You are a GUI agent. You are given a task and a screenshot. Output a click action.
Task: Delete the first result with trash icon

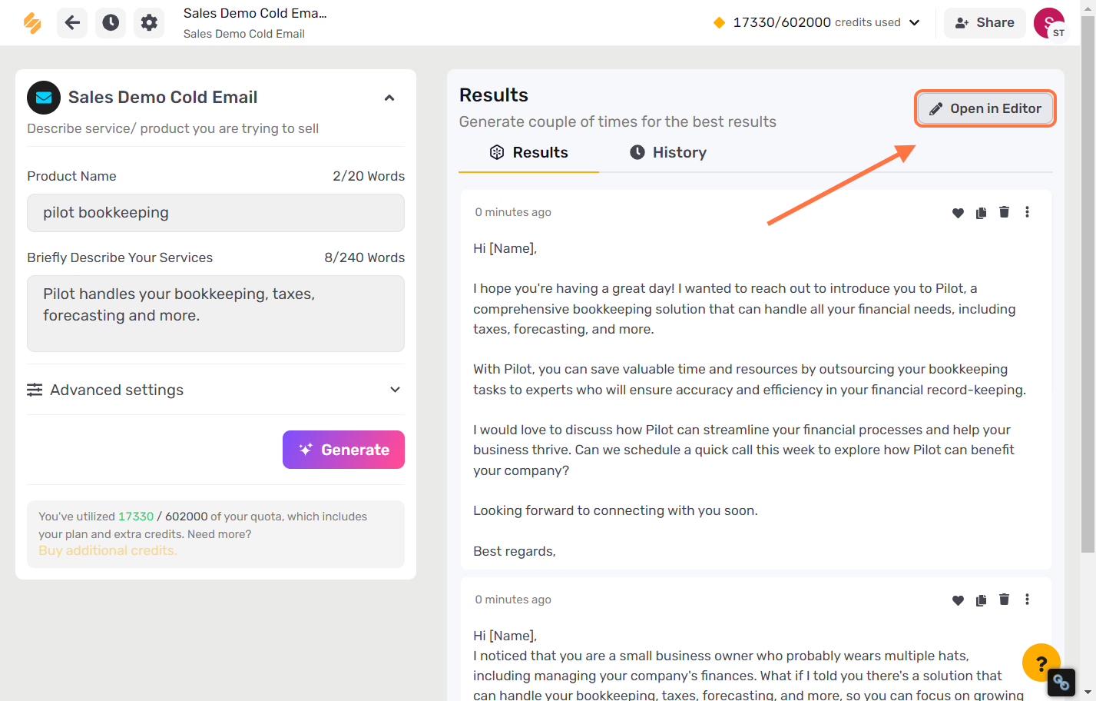point(1004,212)
